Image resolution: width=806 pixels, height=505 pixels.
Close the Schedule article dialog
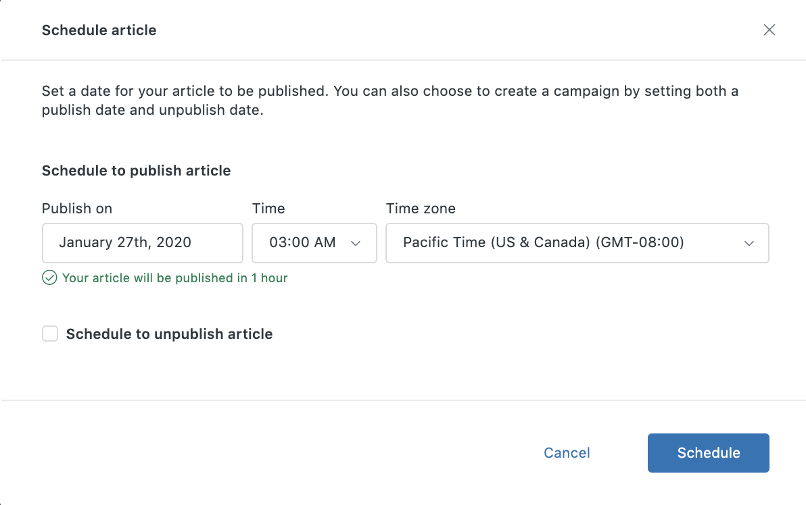(769, 30)
